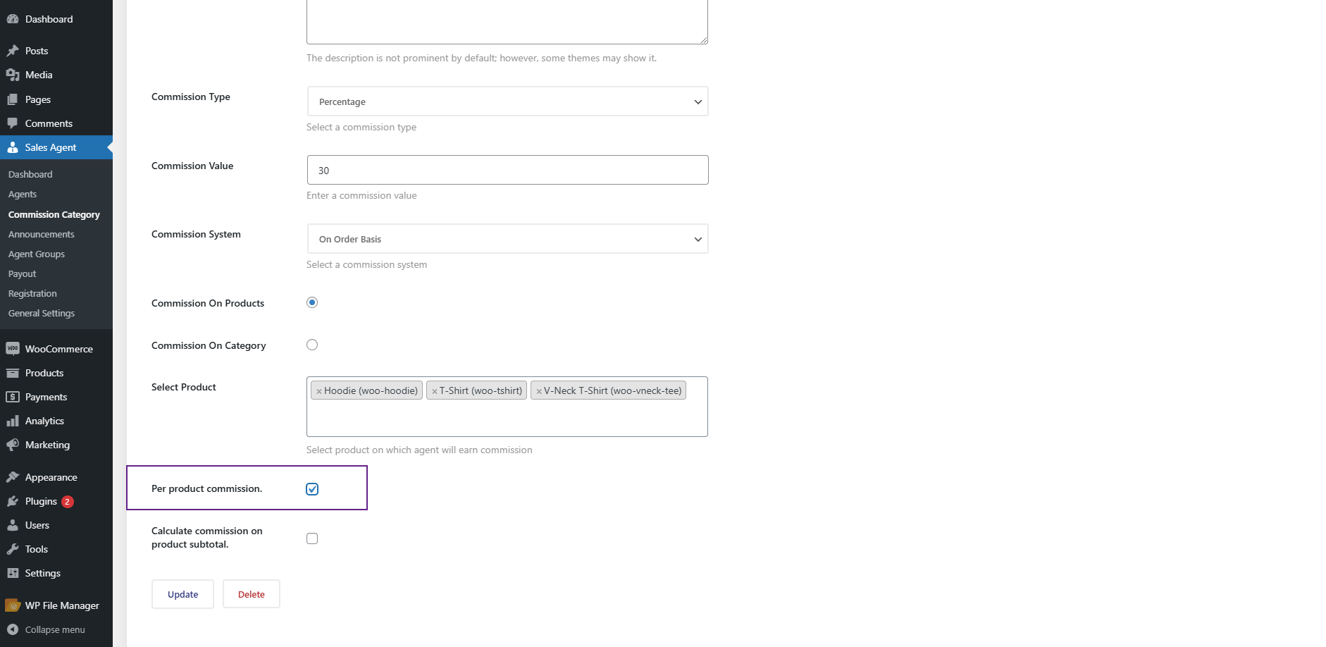Click the Plugins plug icon

[13, 501]
